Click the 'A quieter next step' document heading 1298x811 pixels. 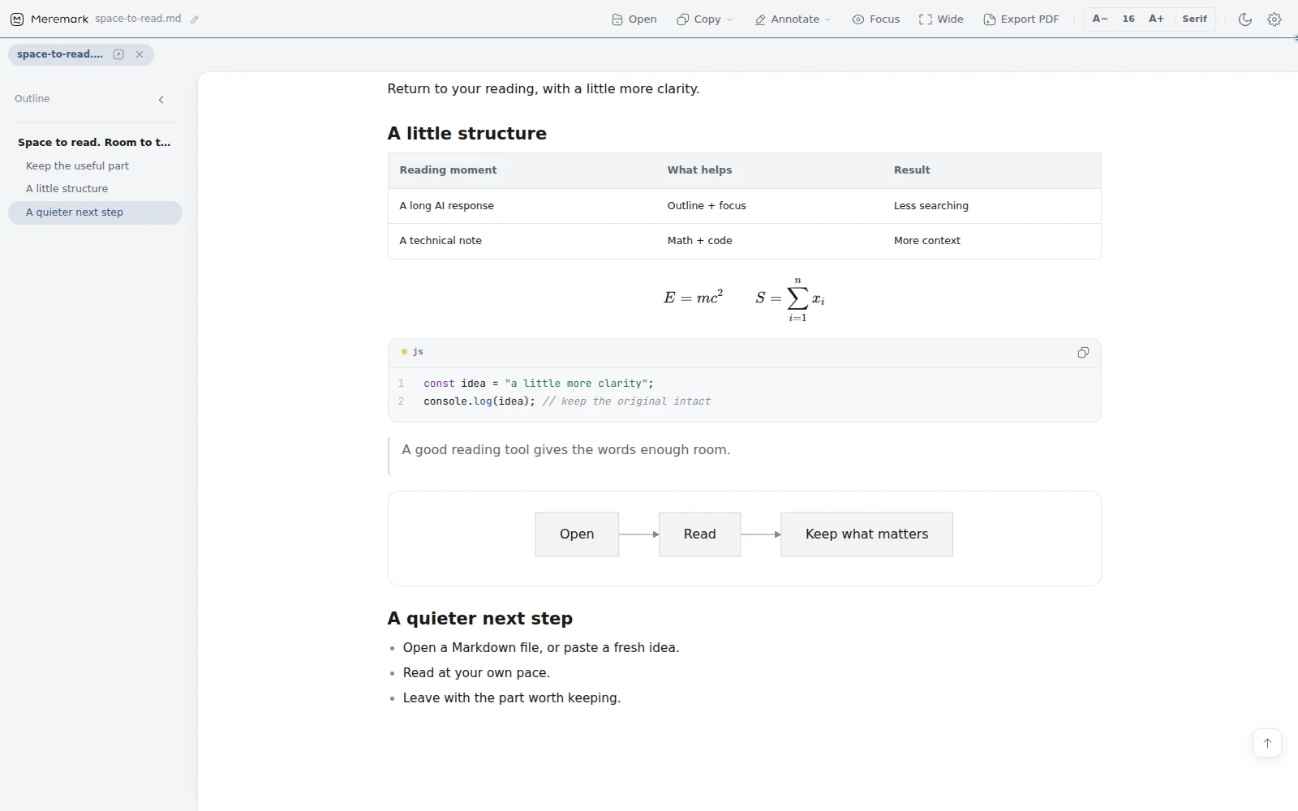coord(480,619)
